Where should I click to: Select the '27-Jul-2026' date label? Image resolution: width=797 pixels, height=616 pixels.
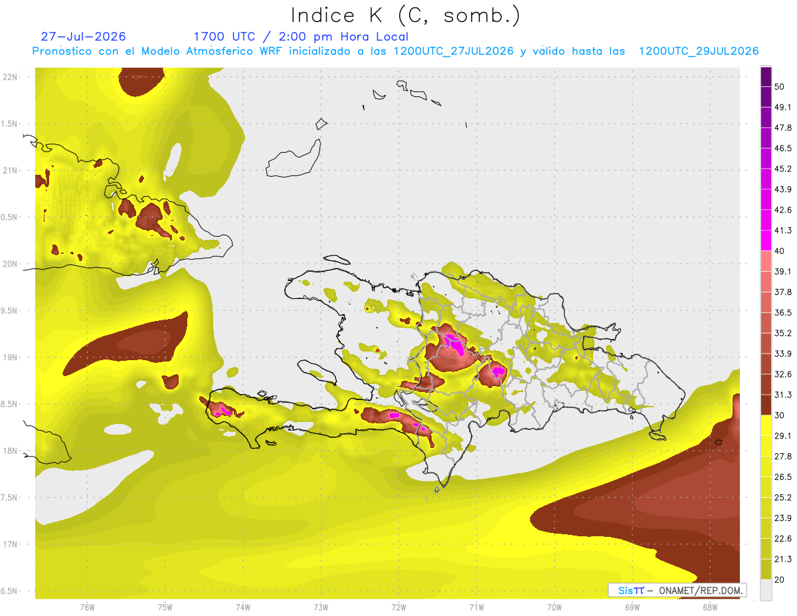pyautogui.click(x=83, y=37)
